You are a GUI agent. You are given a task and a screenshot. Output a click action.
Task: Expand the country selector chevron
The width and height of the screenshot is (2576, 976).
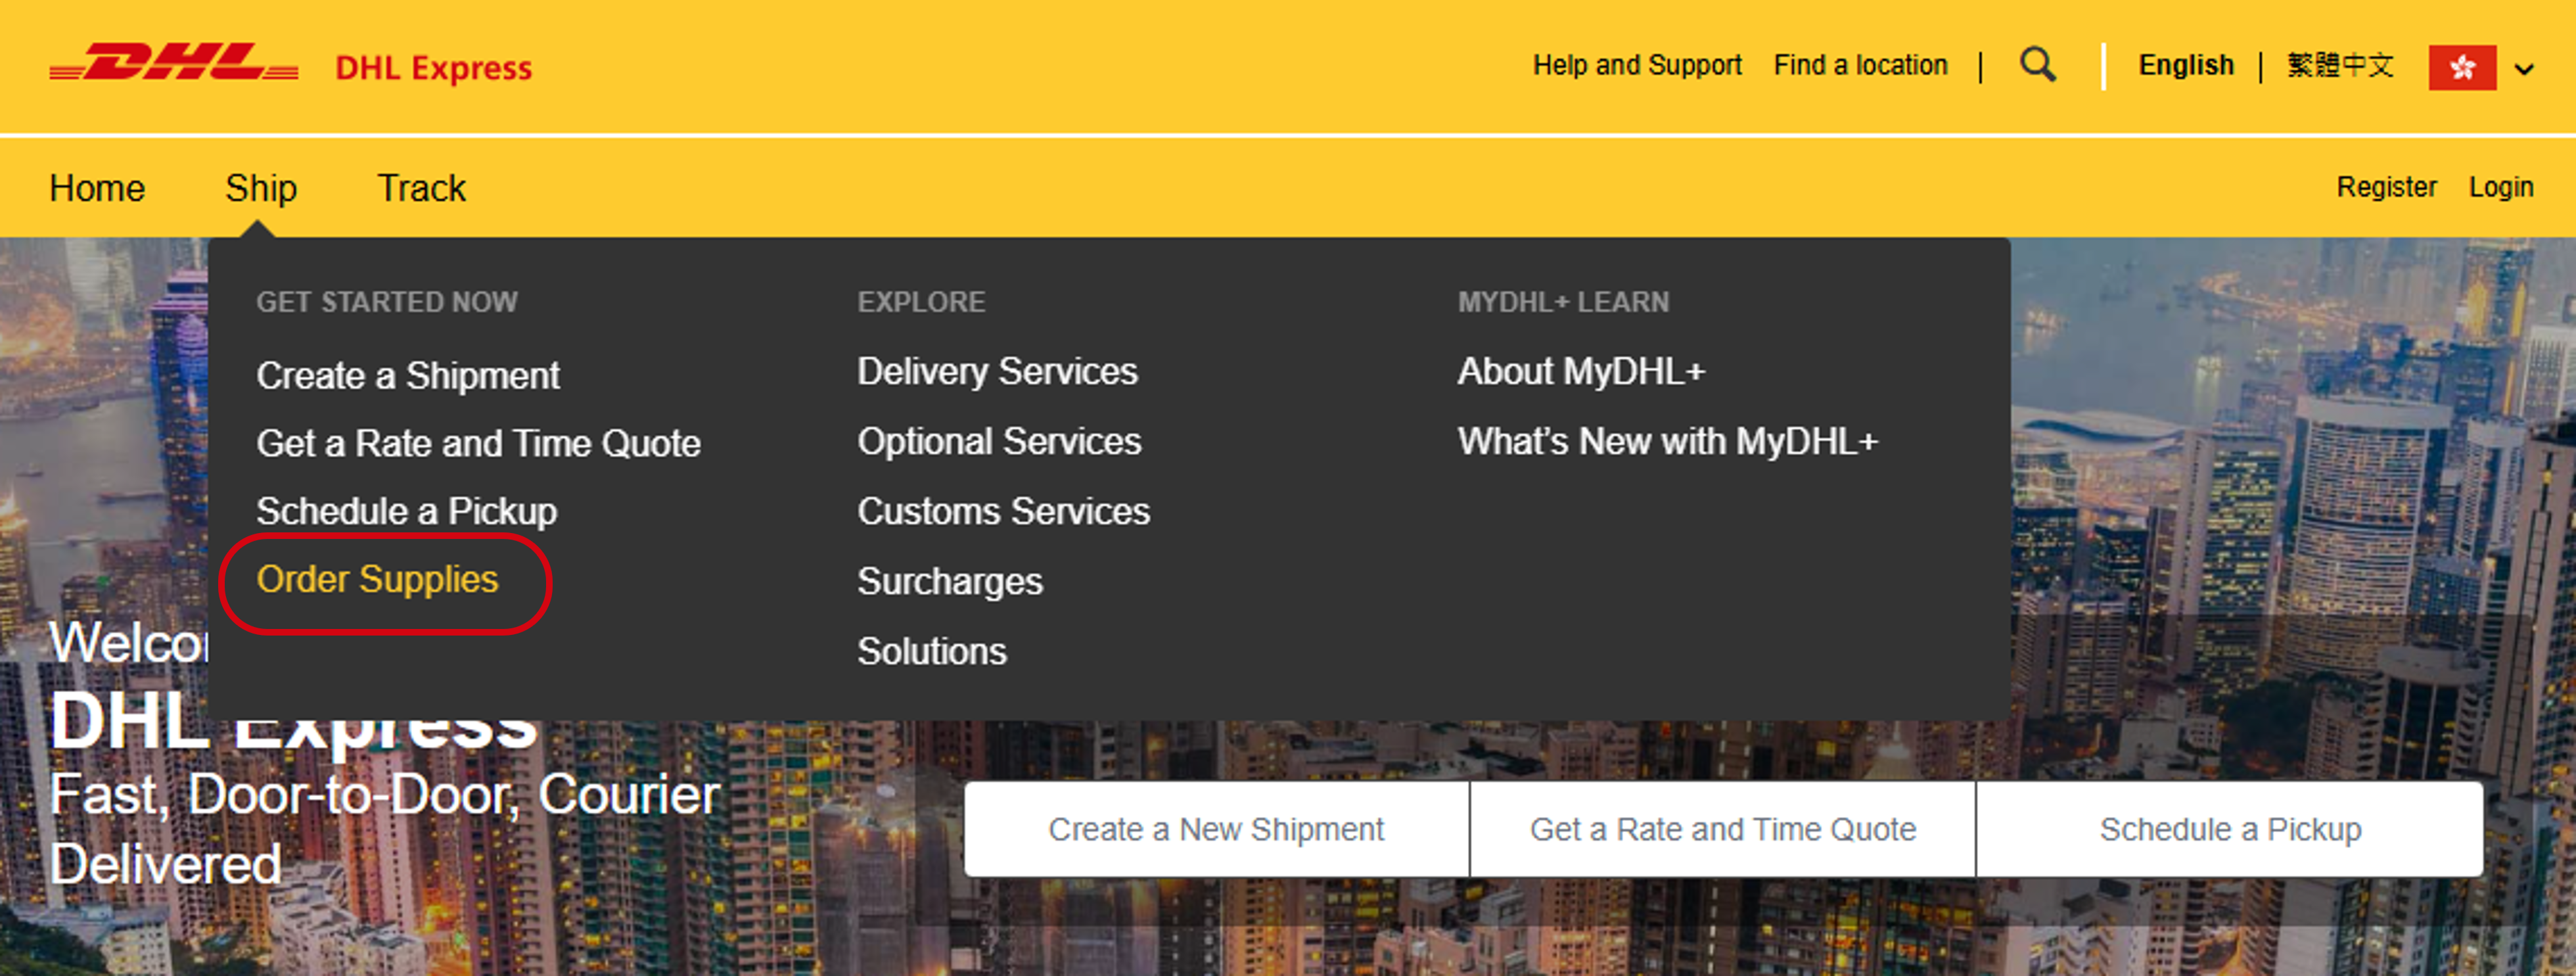2524,69
